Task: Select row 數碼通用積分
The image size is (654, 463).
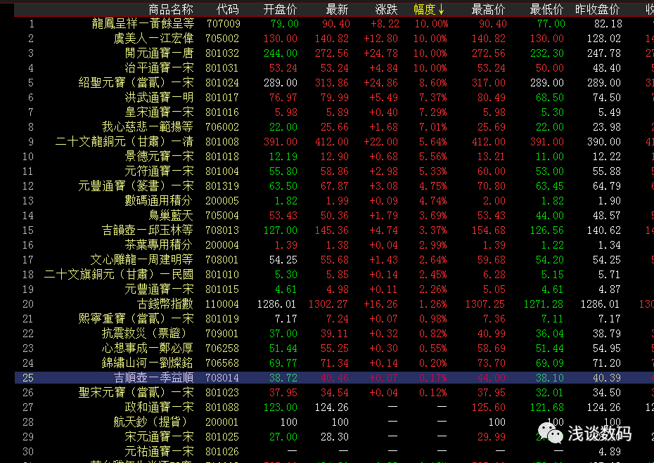Action: coord(333,200)
